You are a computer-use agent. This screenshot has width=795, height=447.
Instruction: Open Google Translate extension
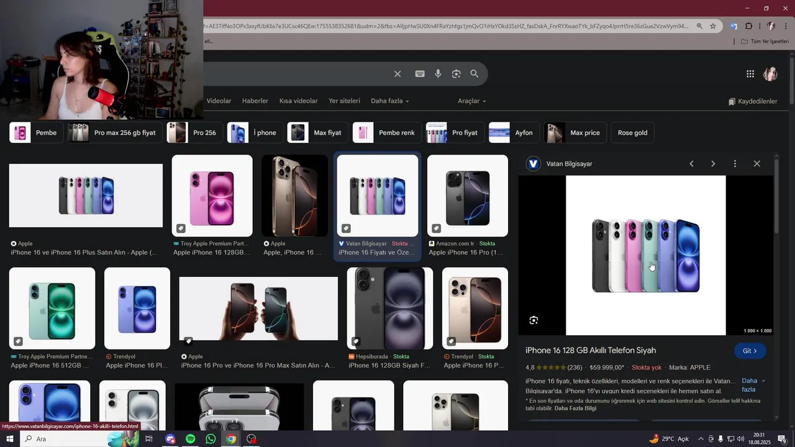click(x=734, y=26)
